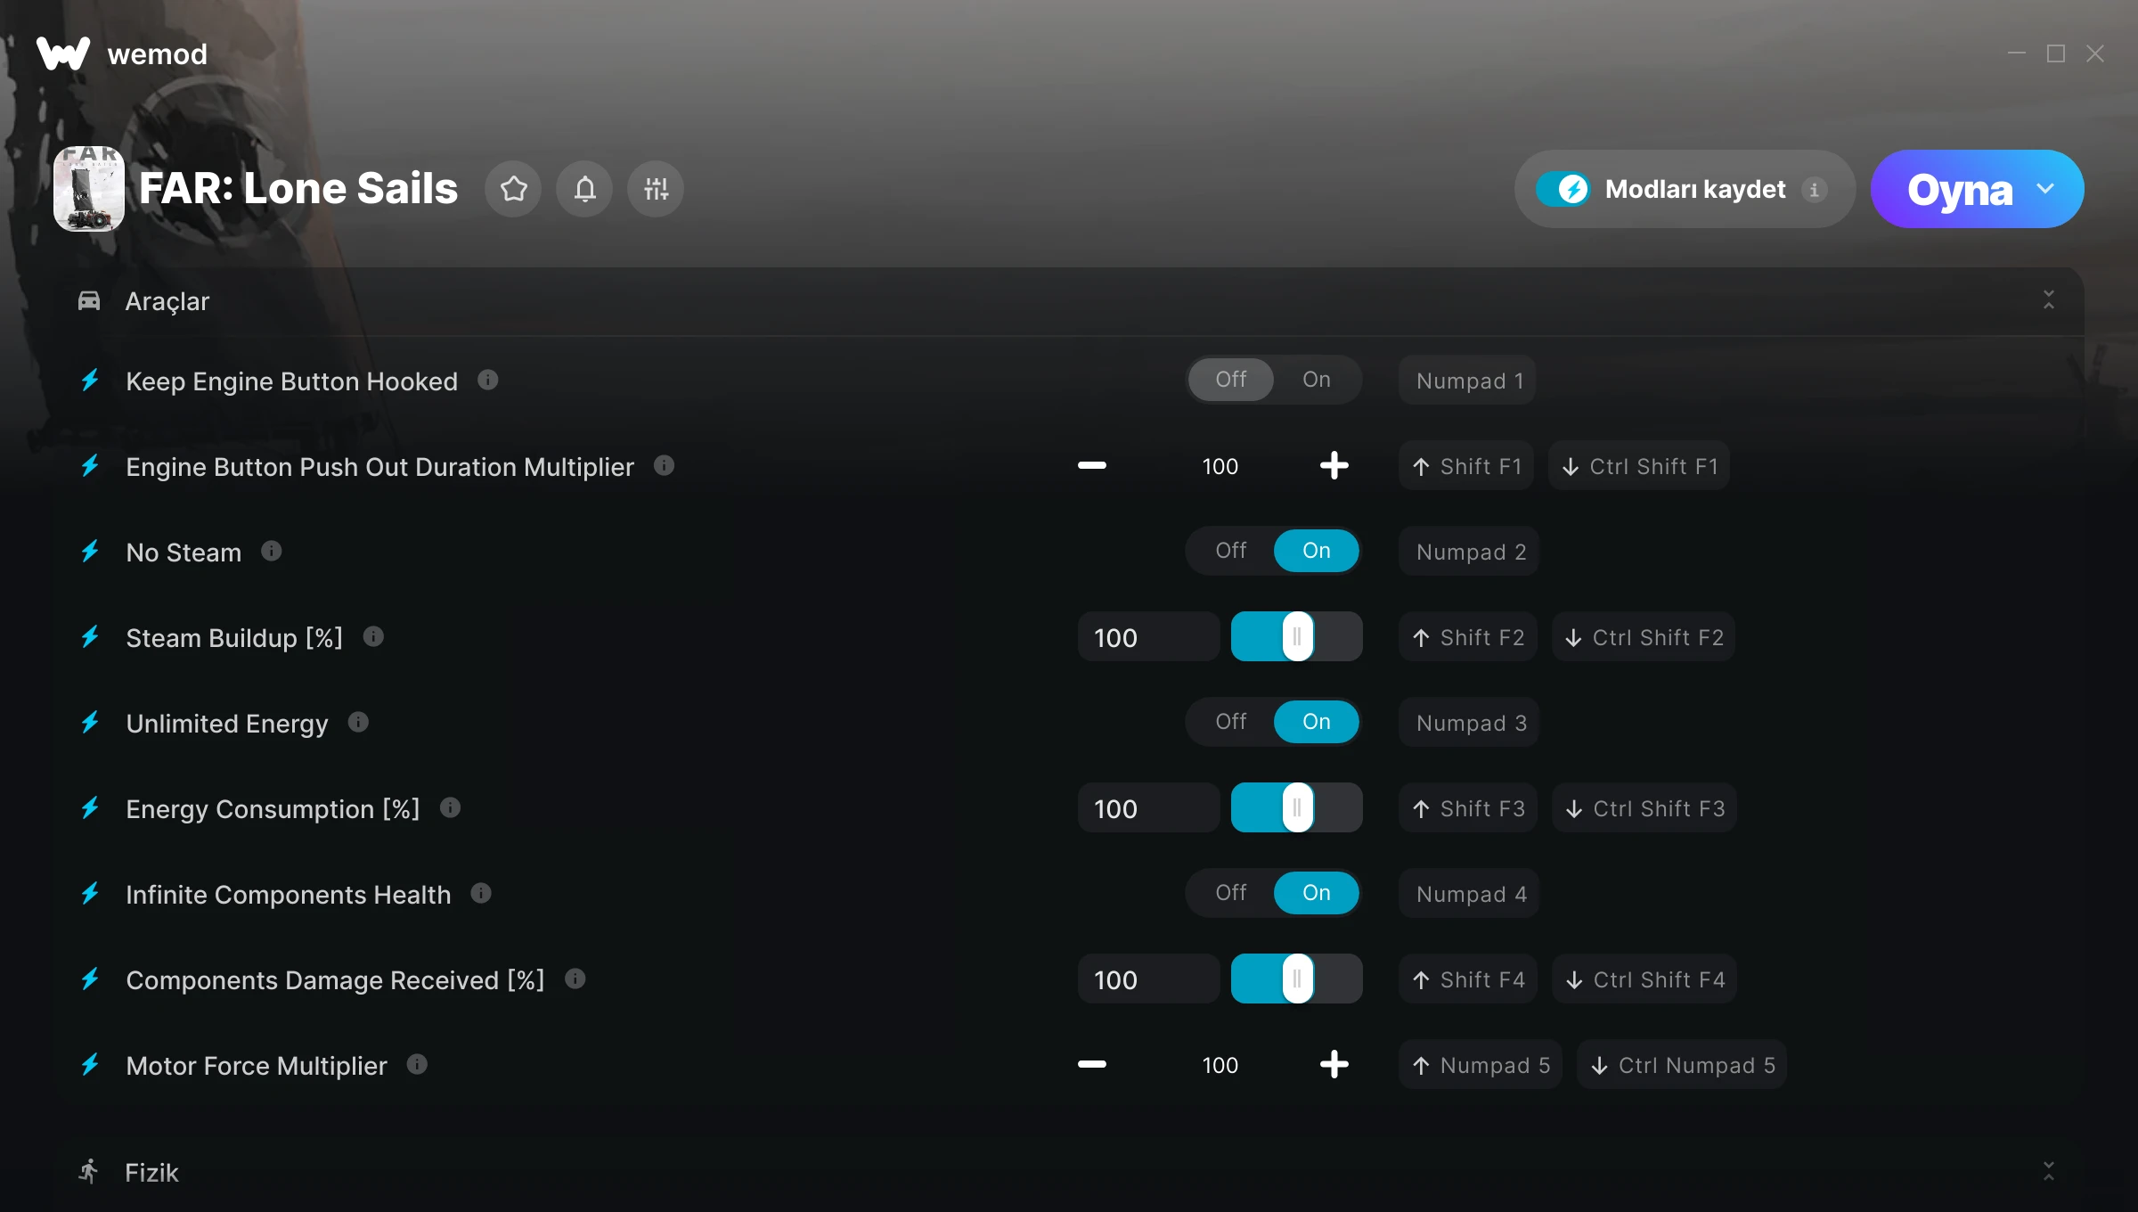
Task: Add FAR: Lone Sails to favorites star
Action: coord(513,189)
